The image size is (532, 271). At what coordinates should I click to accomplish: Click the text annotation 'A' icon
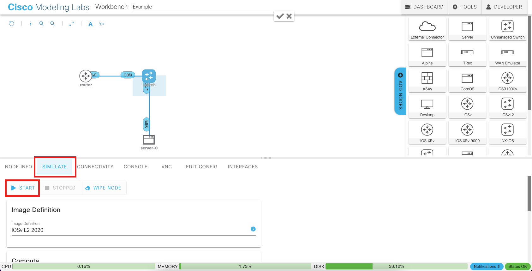coord(91,24)
